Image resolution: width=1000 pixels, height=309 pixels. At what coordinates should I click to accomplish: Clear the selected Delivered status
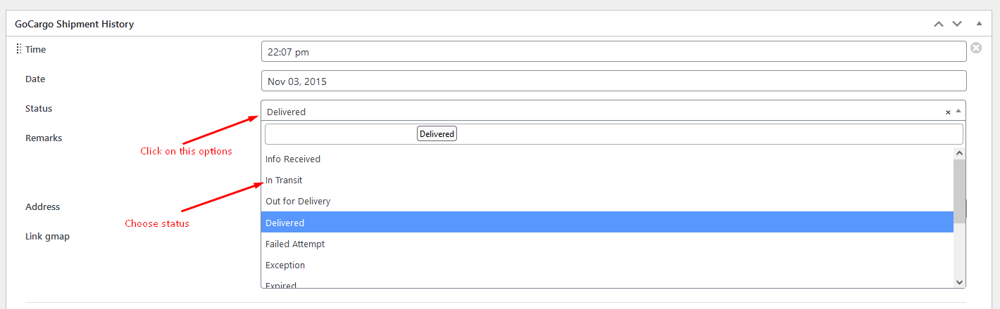[x=948, y=112]
